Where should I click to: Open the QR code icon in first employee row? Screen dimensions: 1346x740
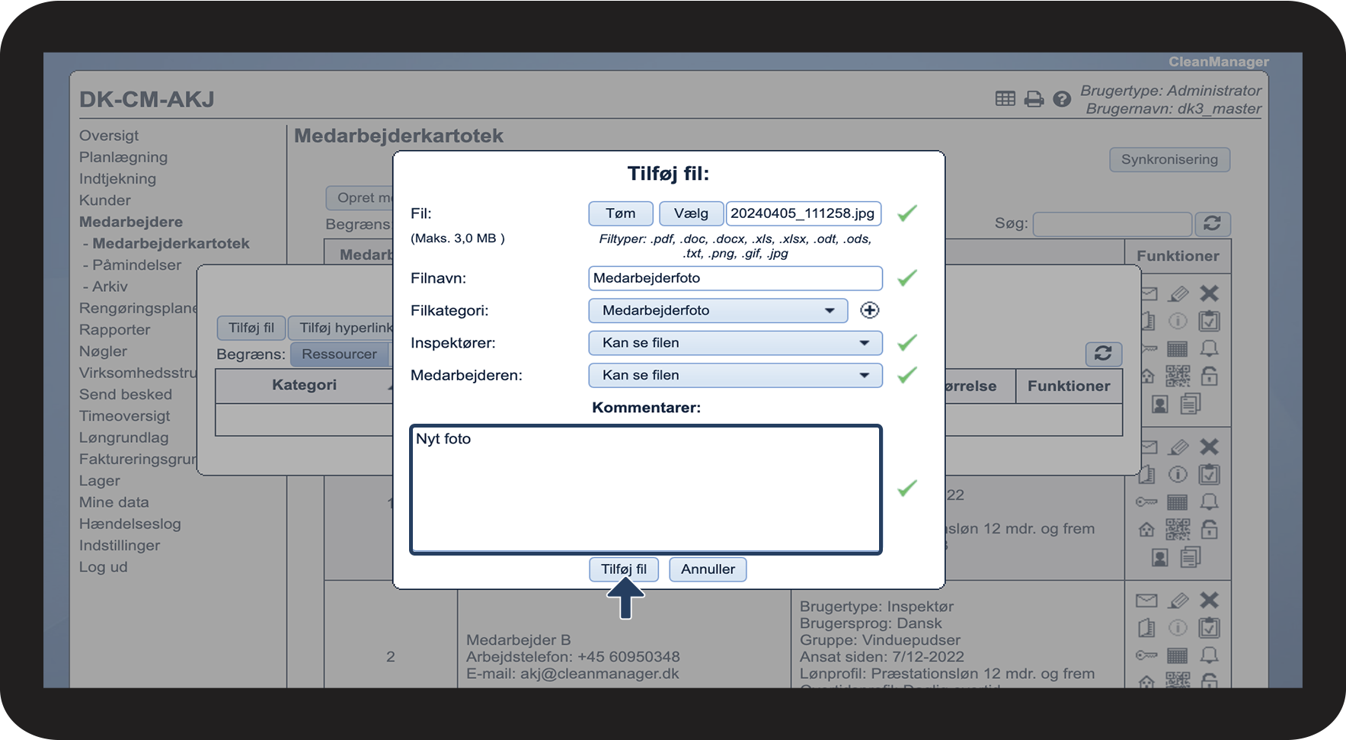[x=1178, y=376]
